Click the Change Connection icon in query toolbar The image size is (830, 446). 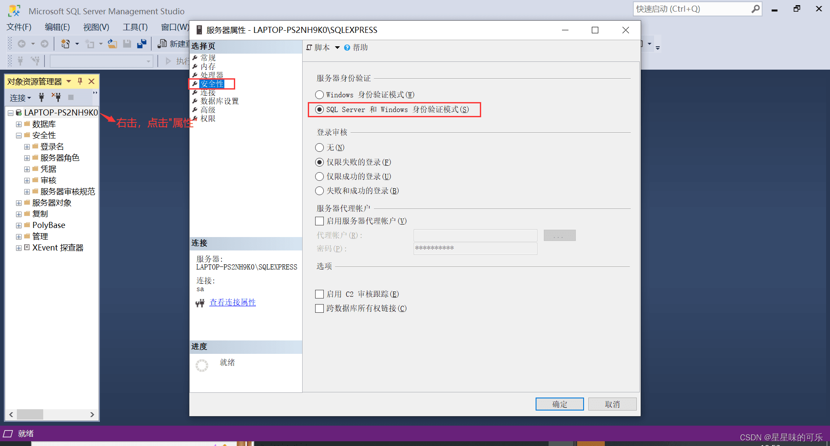tap(35, 61)
